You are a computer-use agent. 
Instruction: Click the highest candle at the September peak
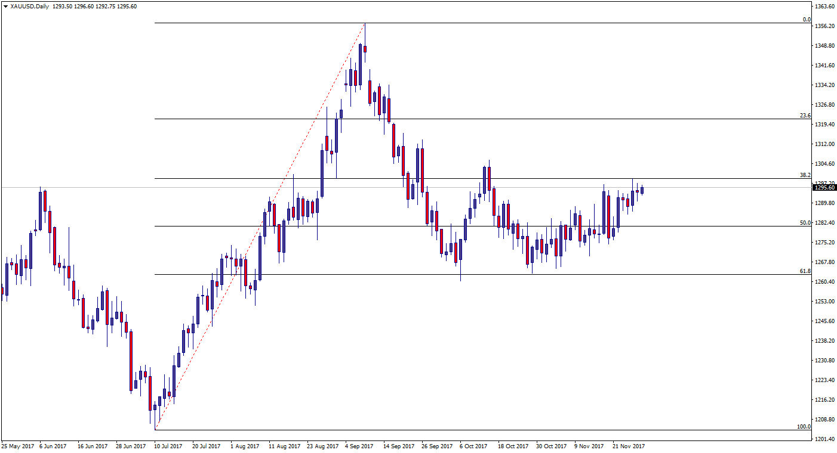pos(364,49)
